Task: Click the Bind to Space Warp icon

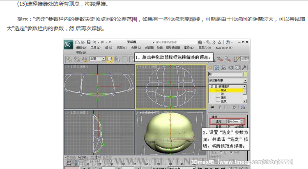Action: [85, 59]
